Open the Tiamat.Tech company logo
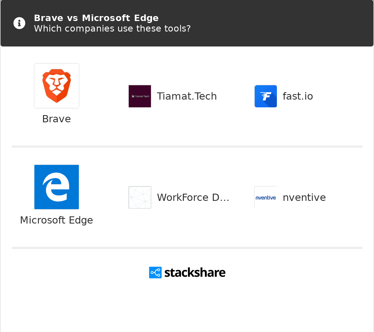The image size is (374, 332). pyautogui.click(x=140, y=96)
